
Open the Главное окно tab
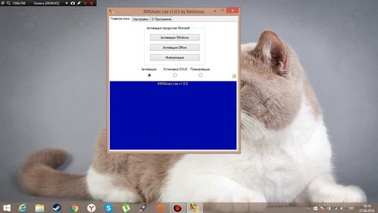click(120, 18)
